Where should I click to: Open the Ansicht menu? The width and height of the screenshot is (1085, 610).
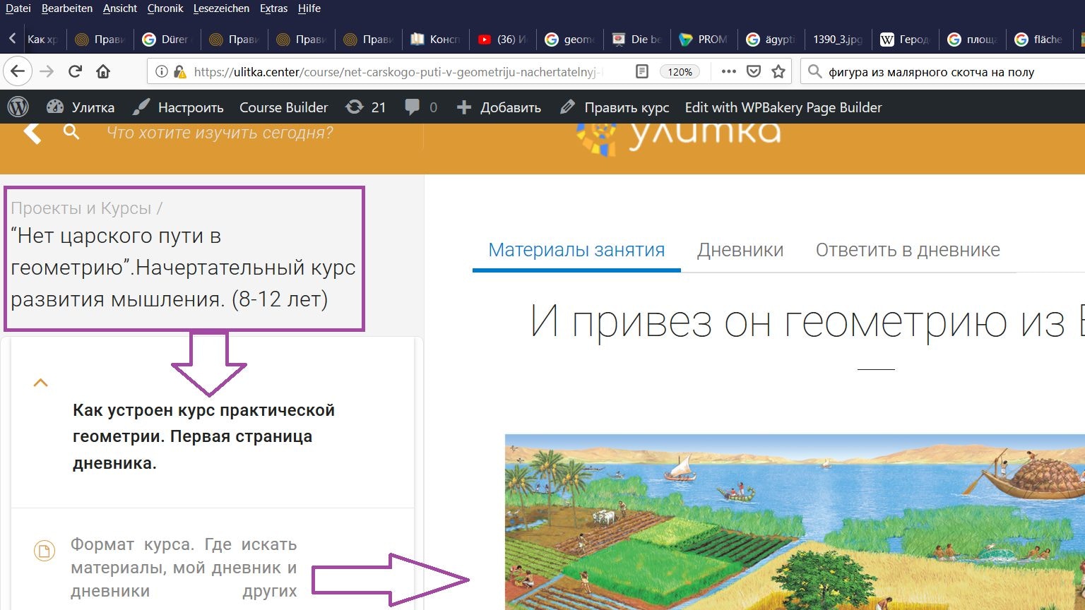coord(120,8)
